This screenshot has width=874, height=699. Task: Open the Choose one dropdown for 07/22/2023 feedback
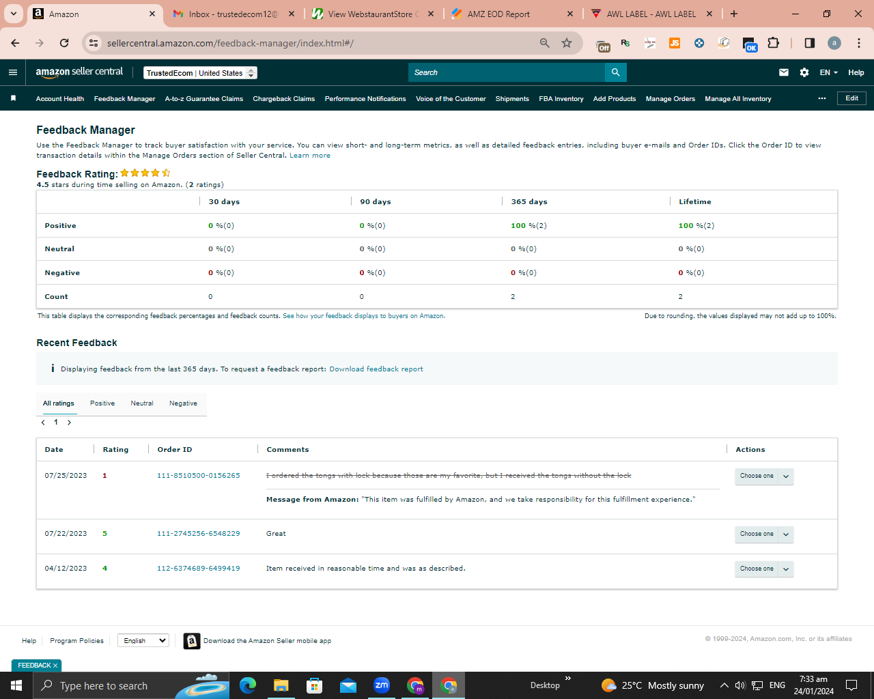(x=764, y=534)
